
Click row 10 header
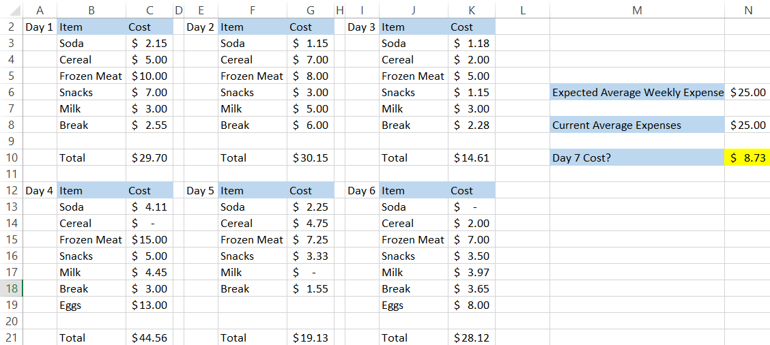(12, 157)
